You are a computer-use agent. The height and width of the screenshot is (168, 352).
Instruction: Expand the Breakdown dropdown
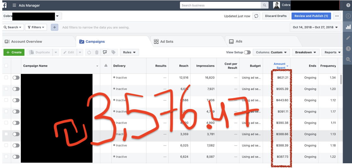305,53
